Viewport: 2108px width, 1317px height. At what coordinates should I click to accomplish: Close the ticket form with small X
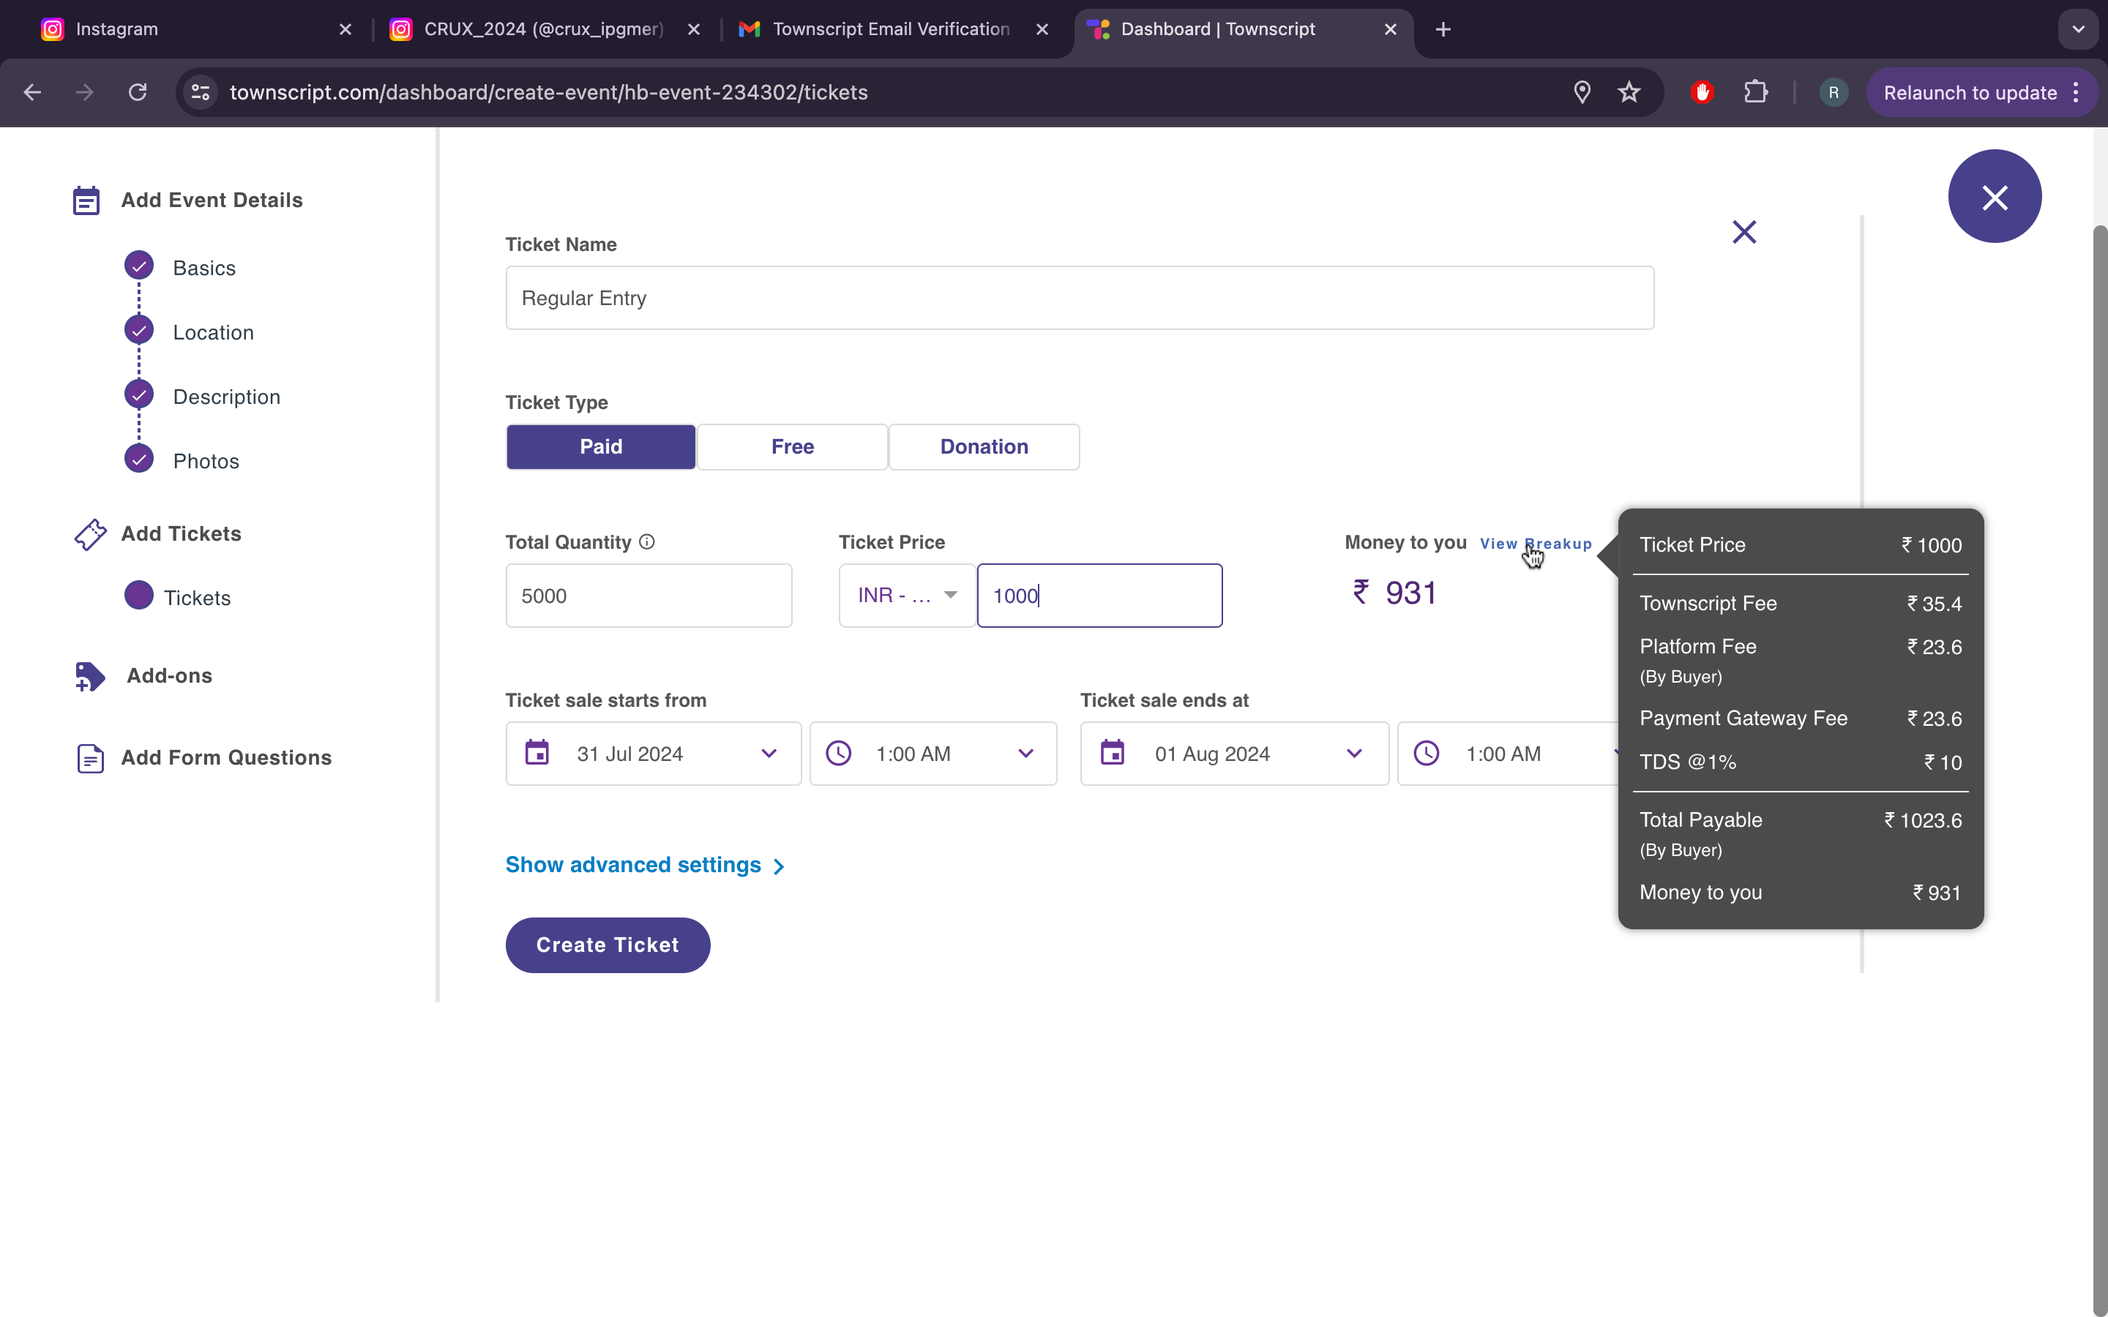pyautogui.click(x=1744, y=232)
